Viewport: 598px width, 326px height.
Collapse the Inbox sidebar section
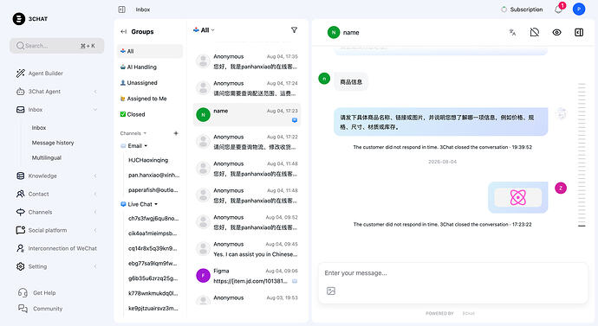57,110
